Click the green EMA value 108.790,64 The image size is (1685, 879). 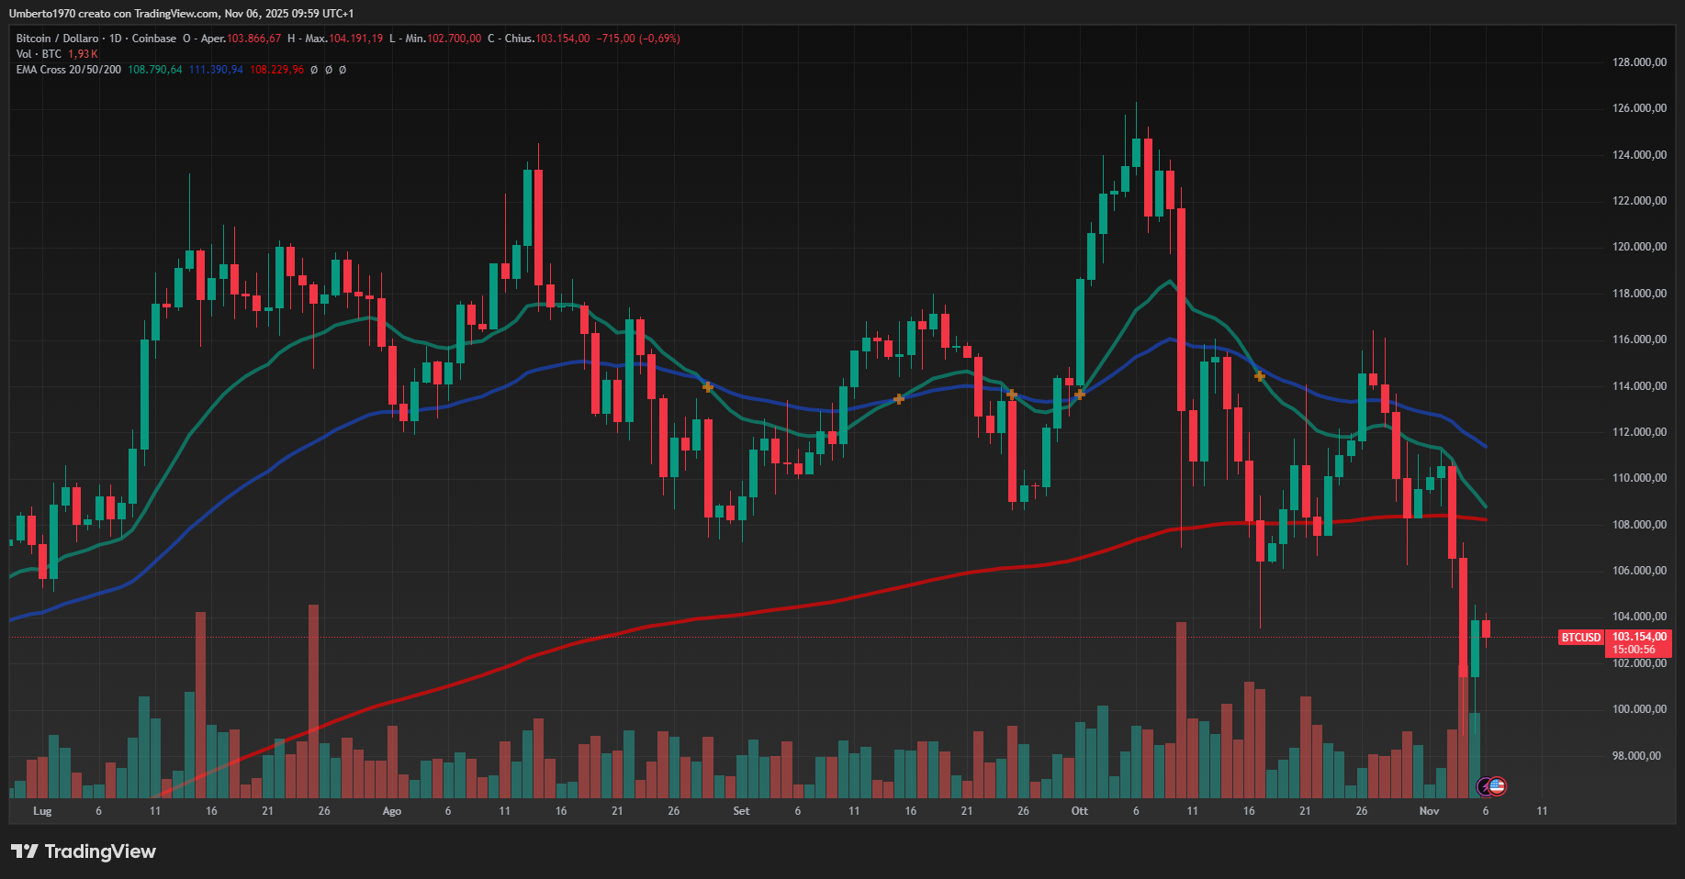point(154,70)
